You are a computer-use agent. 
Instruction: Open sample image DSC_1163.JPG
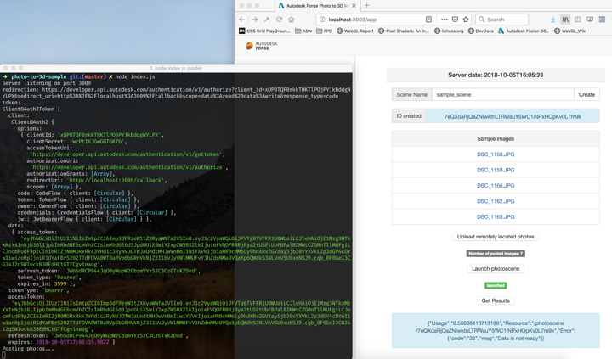point(496,216)
